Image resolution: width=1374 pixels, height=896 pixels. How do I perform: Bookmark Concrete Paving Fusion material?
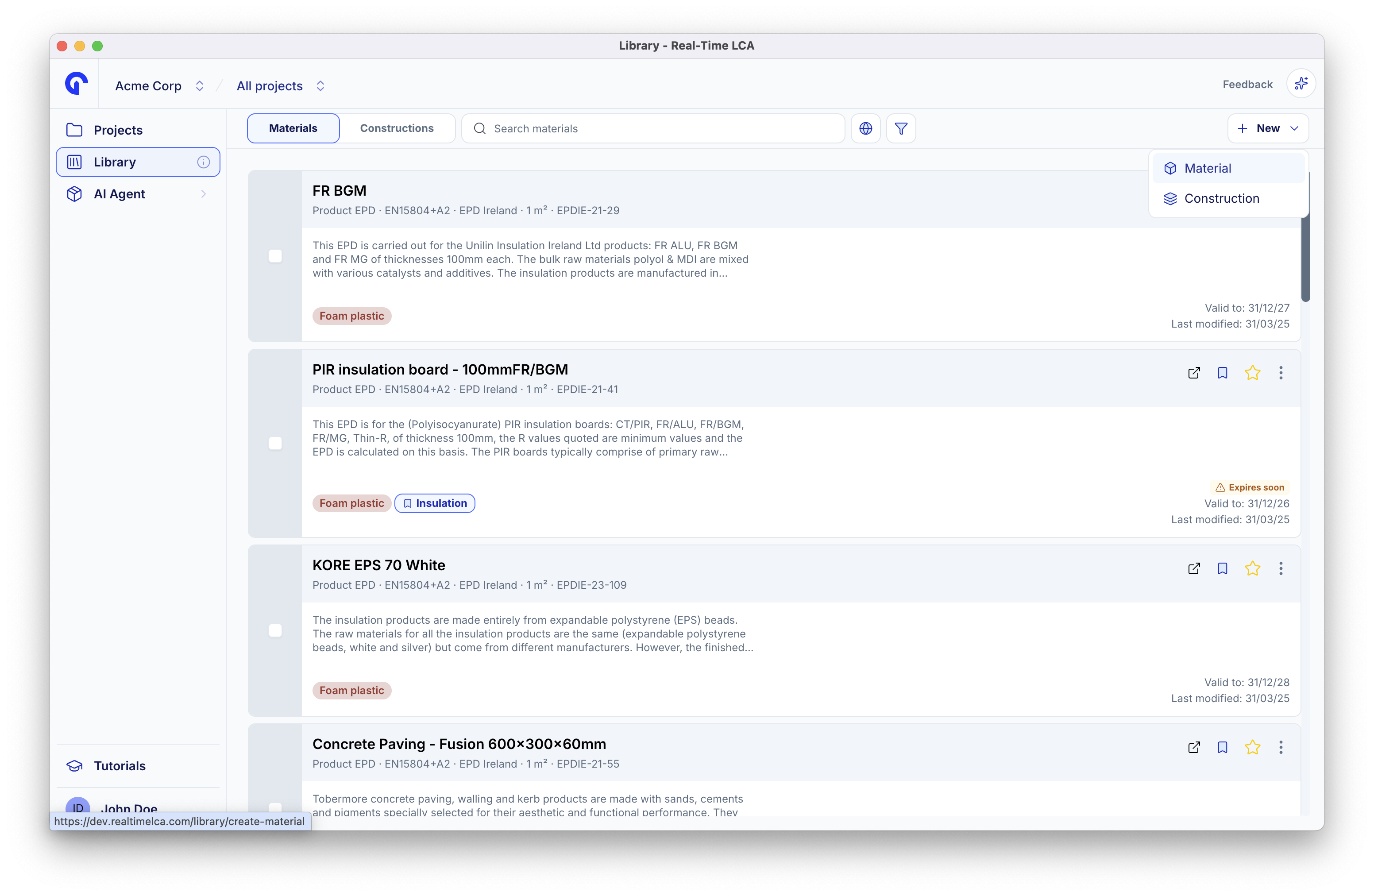coord(1222,748)
